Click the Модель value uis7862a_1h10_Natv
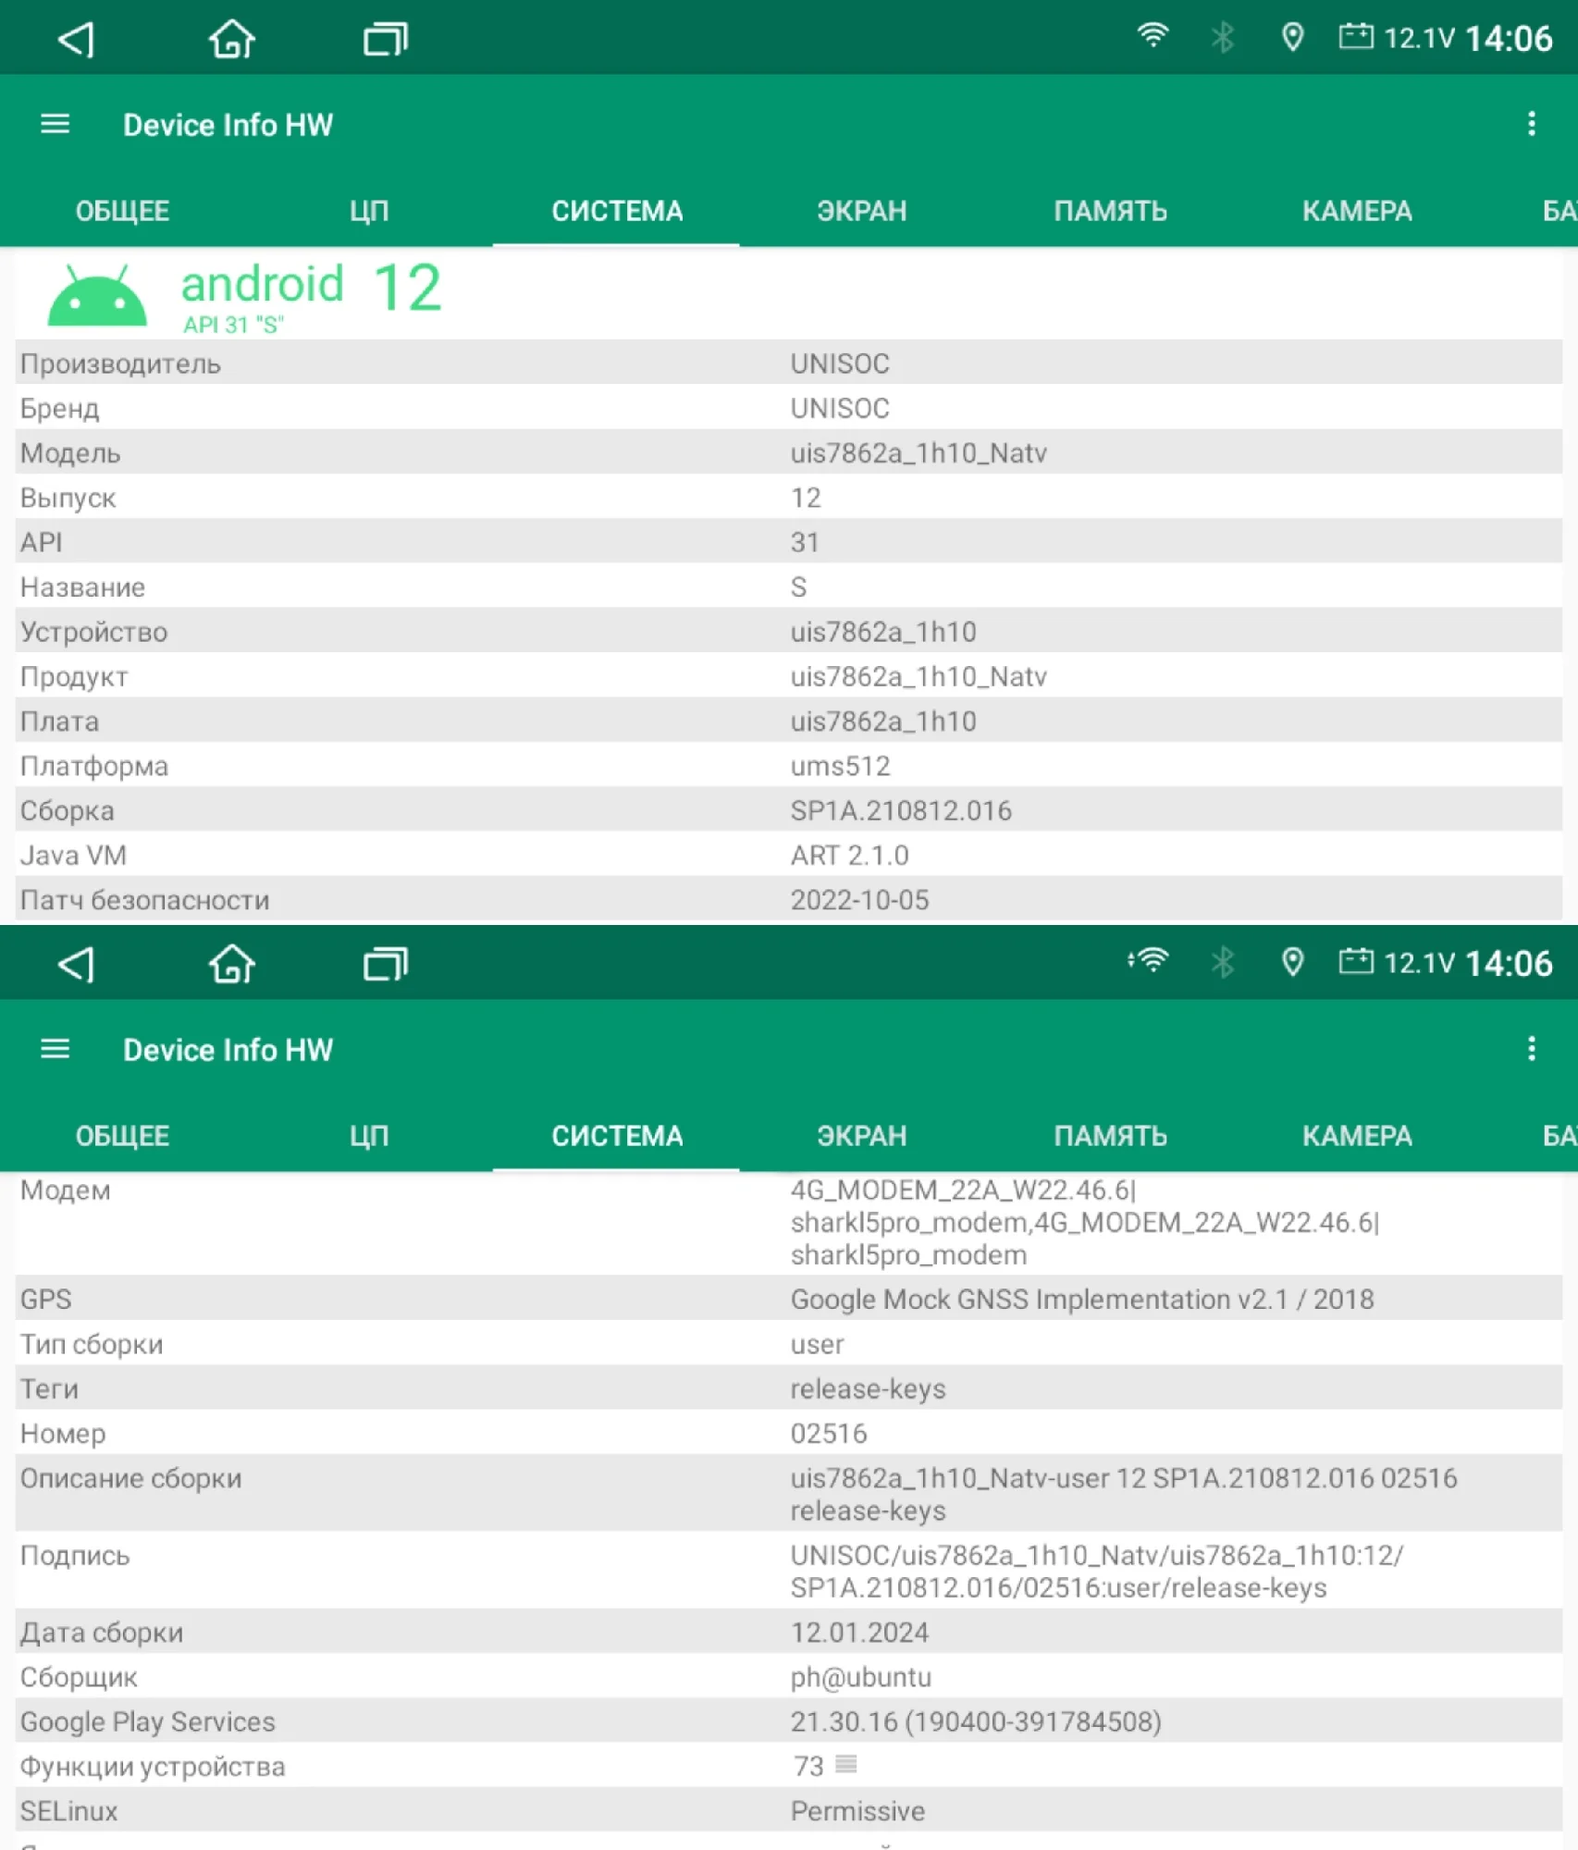 pyautogui.click(x=918, y=453)
